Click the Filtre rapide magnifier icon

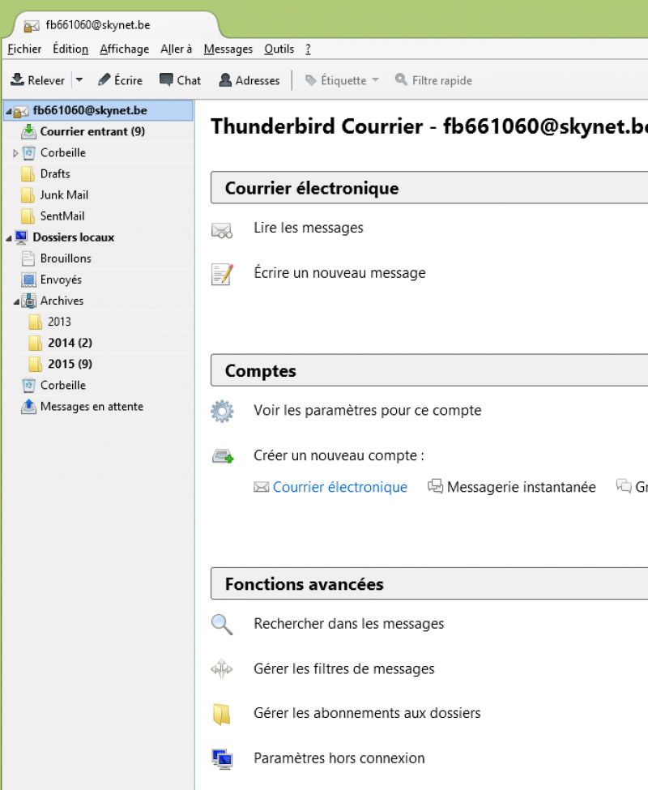point(401,79)
